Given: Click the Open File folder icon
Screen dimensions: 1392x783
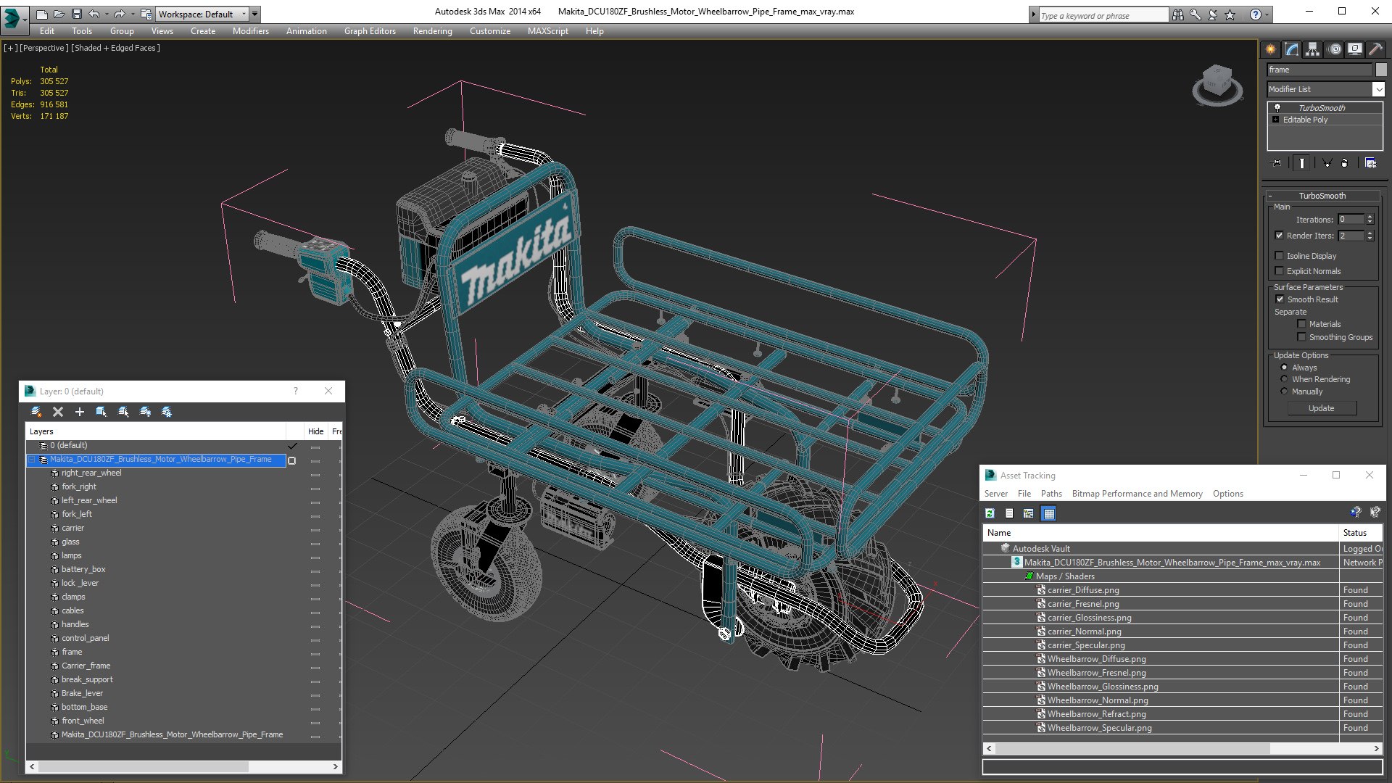Looking at the screenshot, I should 59,14.
